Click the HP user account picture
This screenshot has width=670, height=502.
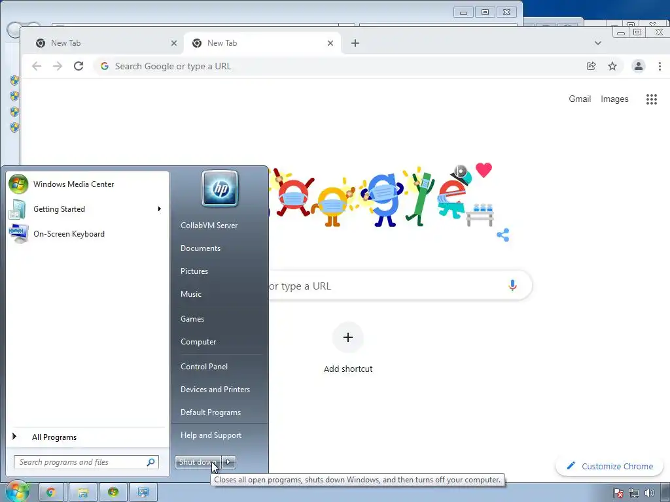220,188
